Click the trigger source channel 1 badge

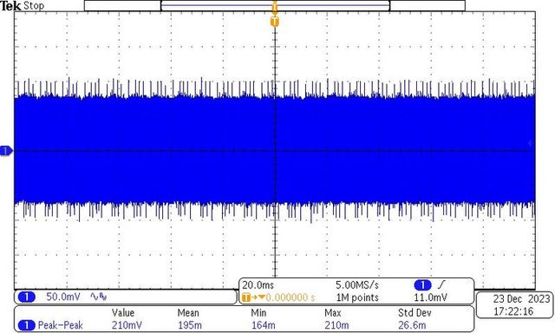(422, 285)
